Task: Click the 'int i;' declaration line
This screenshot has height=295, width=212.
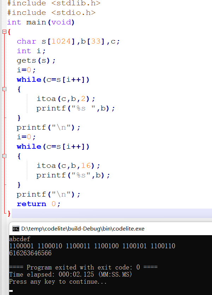Action: pos(31,51)
